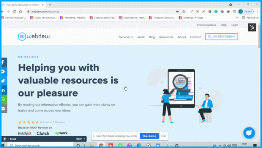Open the Blog nav item
The image size is (262, 148).
[152, 37]
